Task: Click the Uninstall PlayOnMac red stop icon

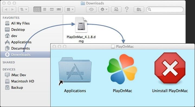Action: 170,68
